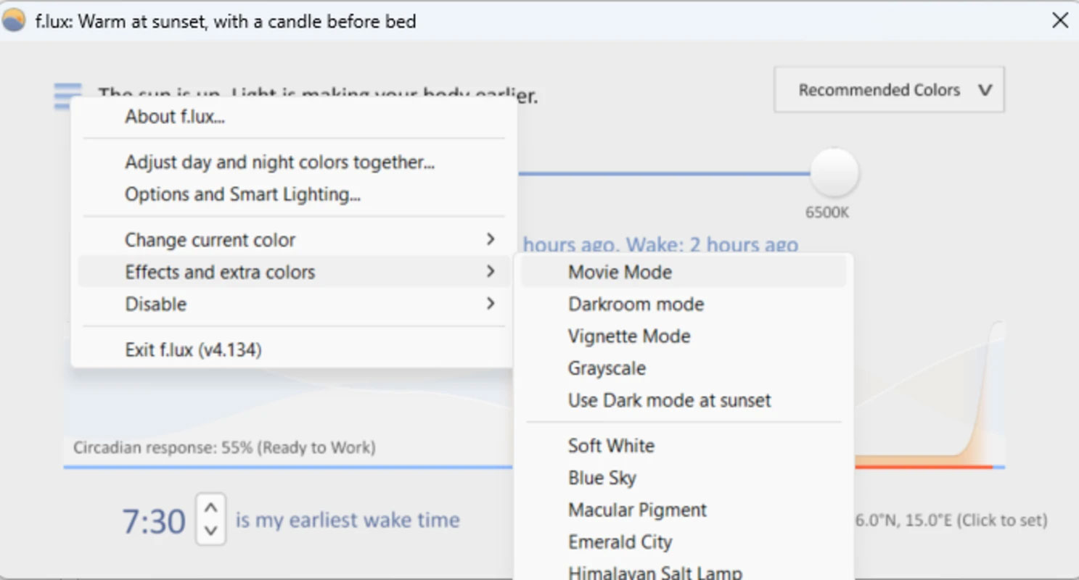The width and height of the screenshot is (1079, 580).
Task: Decrease wake time with the down arrow
Action: pyautogui.click(x=210, y=531)
